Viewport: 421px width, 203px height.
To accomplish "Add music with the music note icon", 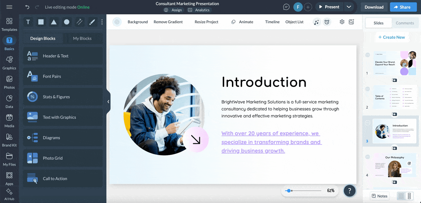I will (x=317, y=22).
